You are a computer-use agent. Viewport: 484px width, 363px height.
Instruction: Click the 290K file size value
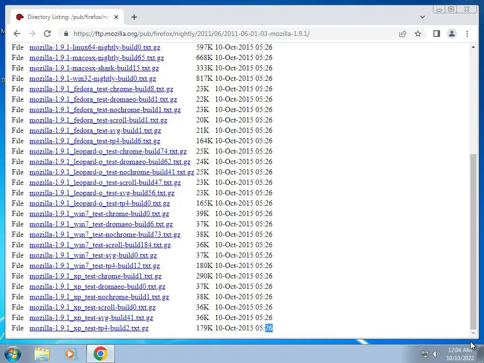pyautogui.click(x=204, y=276)
